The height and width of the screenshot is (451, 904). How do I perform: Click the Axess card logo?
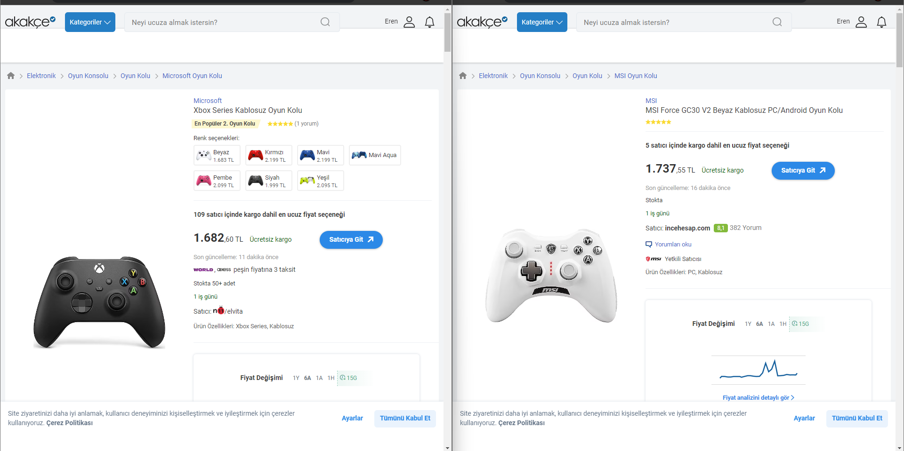(x=224, y=270)
